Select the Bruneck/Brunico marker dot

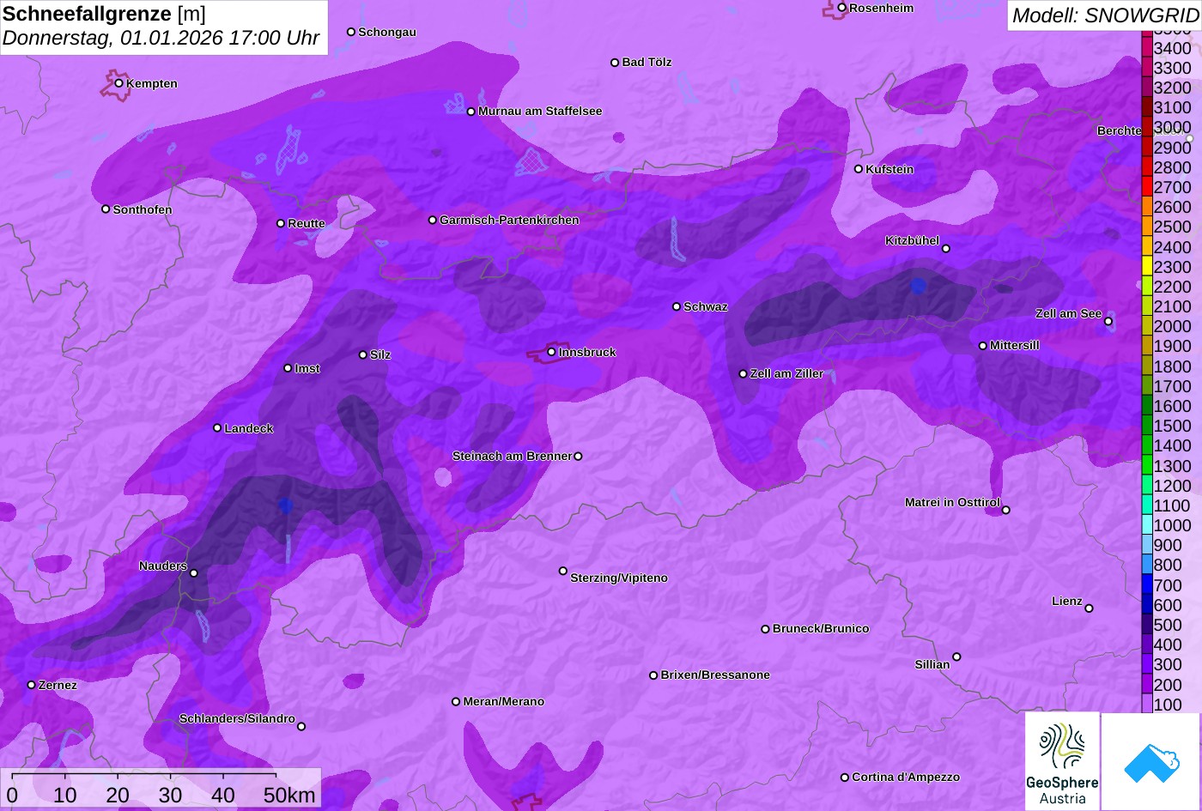tap(766, 629)
